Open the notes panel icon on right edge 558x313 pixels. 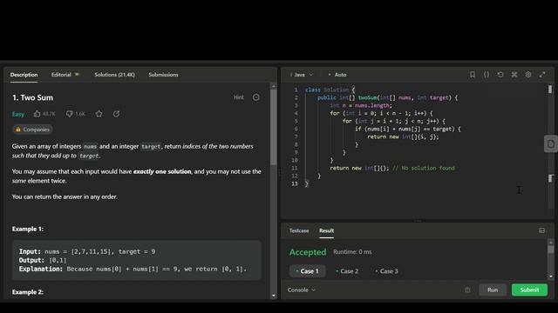pyautogui.click(x=551, y=143)
